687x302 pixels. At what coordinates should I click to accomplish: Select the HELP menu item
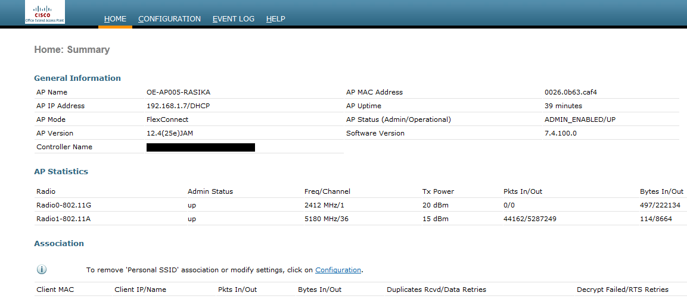click(x=275, y=19)
